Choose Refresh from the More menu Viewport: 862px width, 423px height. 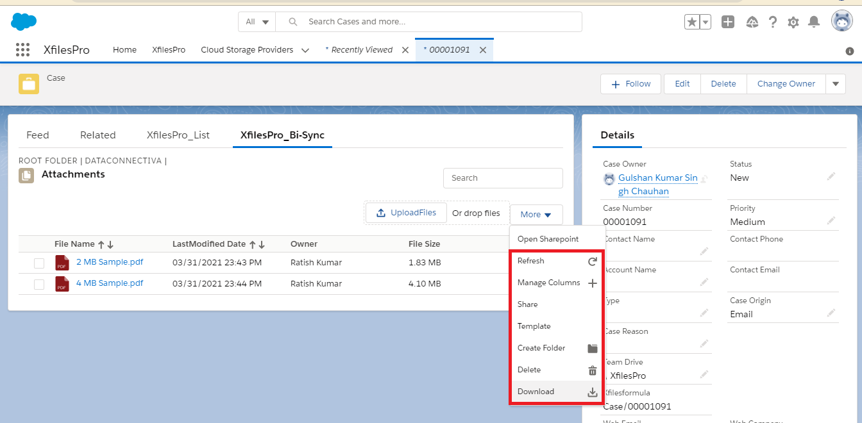click(x=557, y=261)
